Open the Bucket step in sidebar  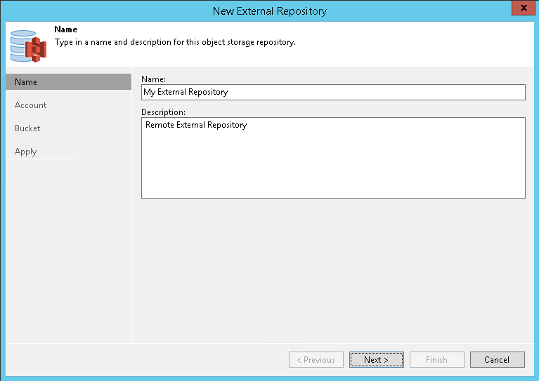(x=27, y=128)
